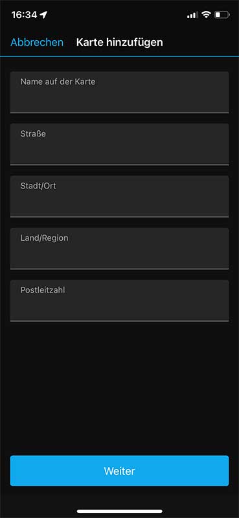Continue with the Weiter button
The image size is (239, 518).
(x=119, y=471)
